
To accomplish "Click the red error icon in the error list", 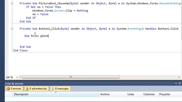I will point(8,89).
